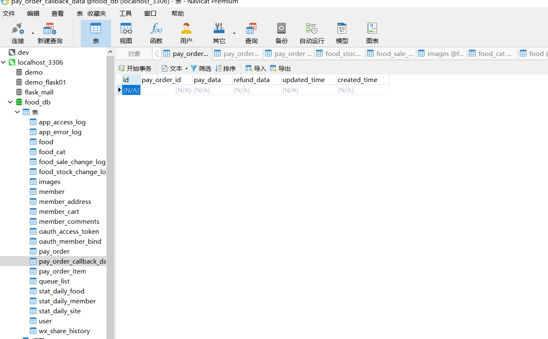Expand the 连接 dropdown arrow
The width and height of the screenshot is (548, 339).
point(33,33)
